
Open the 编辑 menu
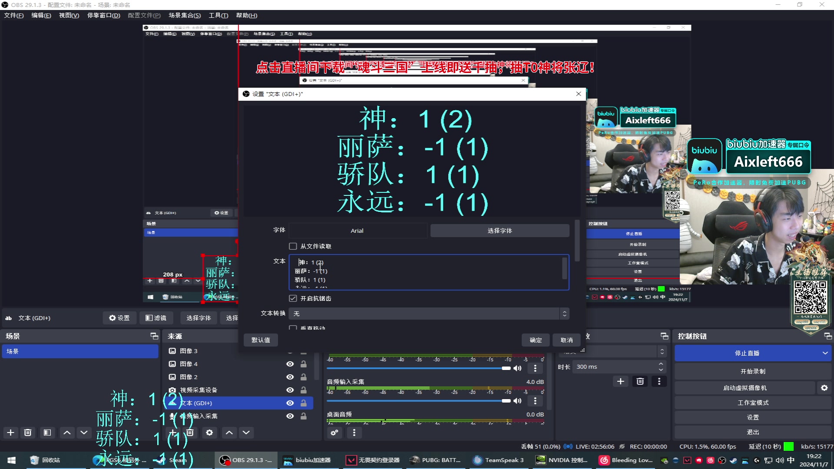click(41, 15)
